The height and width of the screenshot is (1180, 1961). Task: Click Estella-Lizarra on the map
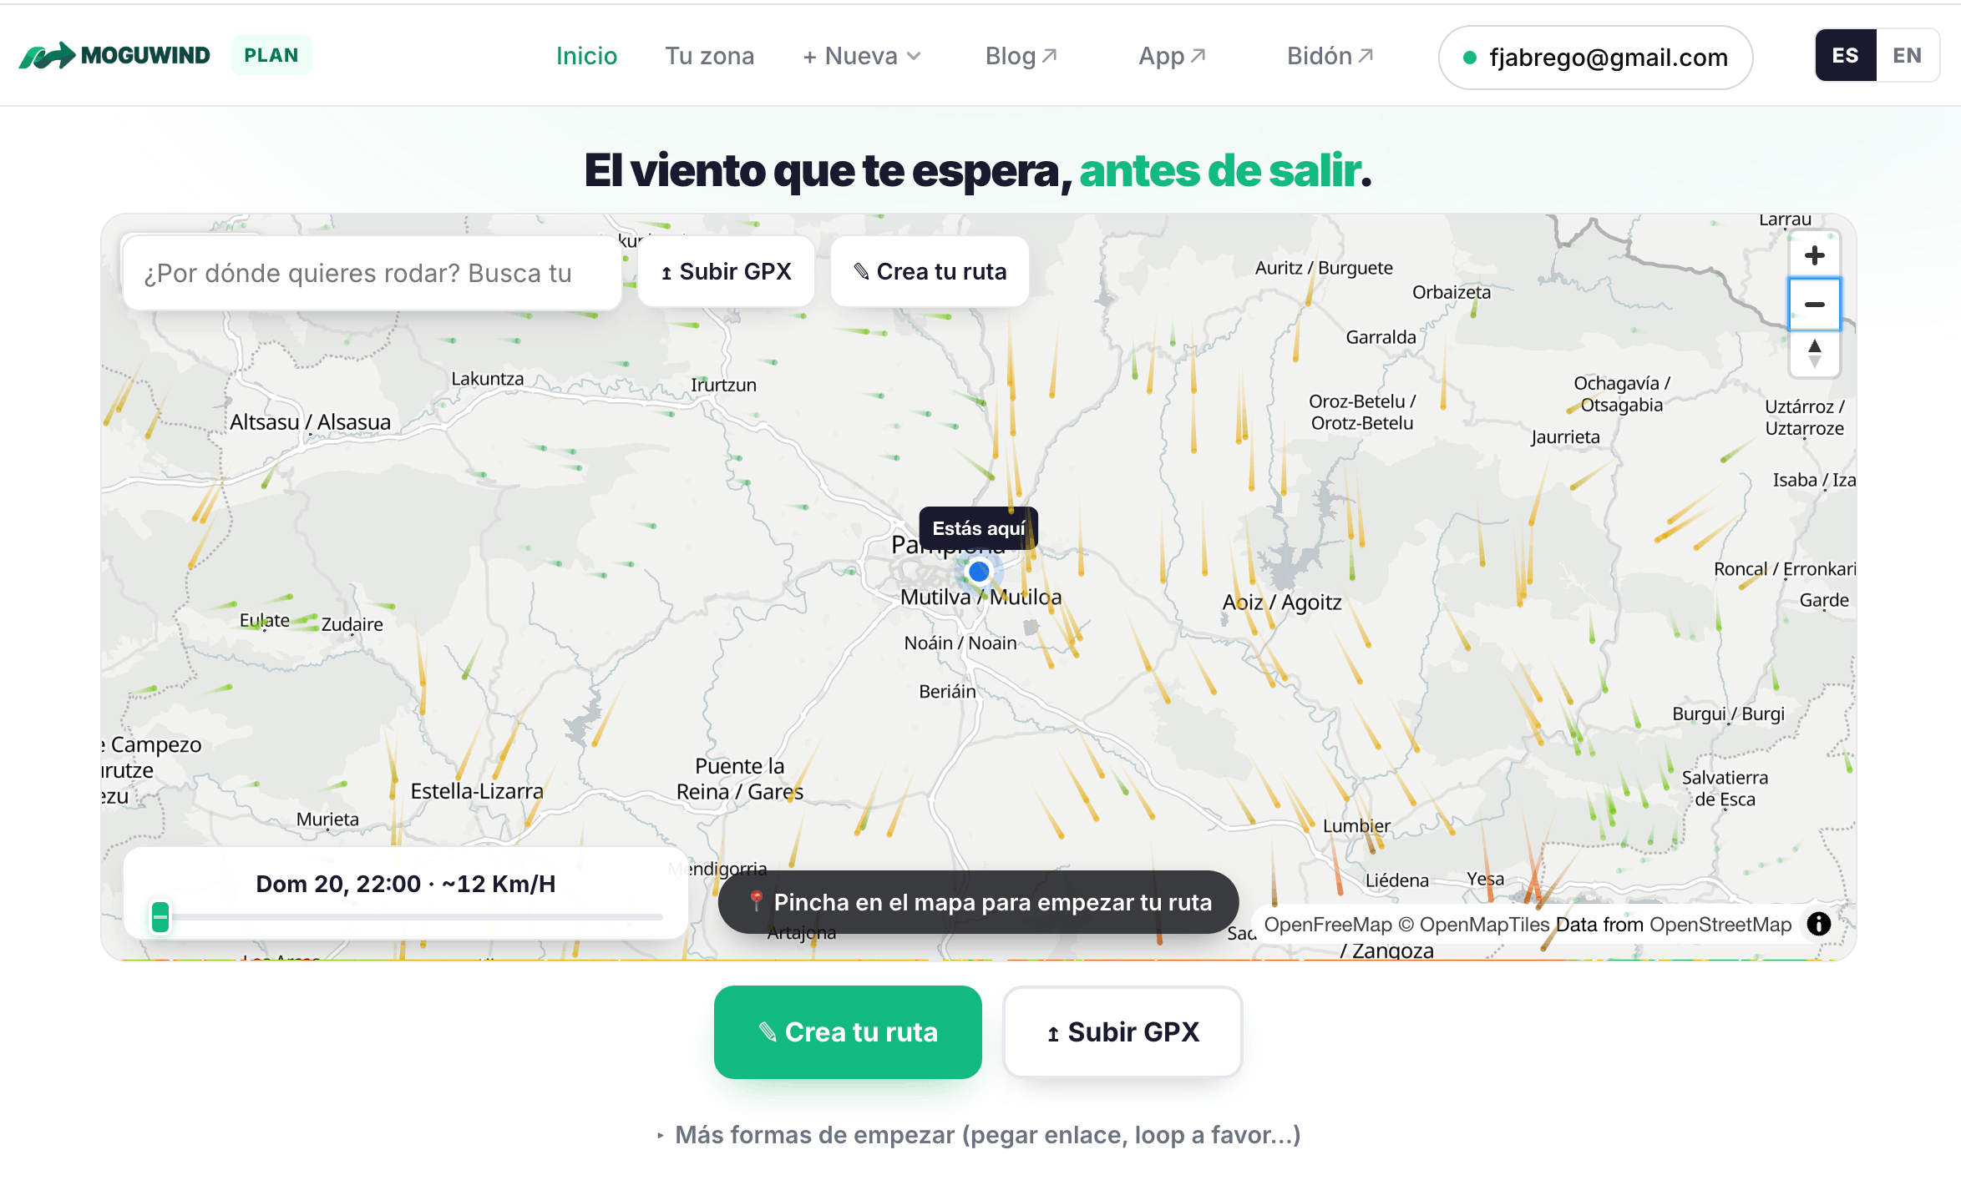pos(477,791)
